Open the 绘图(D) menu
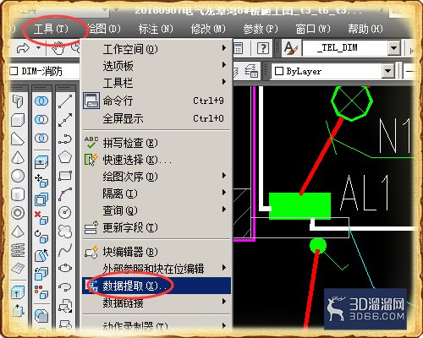Screen dimensions: 423x338 point(103,29)
